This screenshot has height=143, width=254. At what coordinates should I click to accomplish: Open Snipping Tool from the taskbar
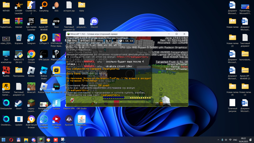click(63, 140)
